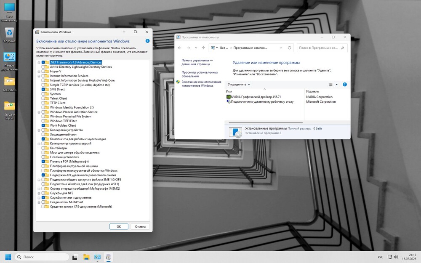Image resolution: width=421 pixels, height=263 pixels.
Task: Refresh the Программы и компоненты address bar
Action: [x=290, y=48]
